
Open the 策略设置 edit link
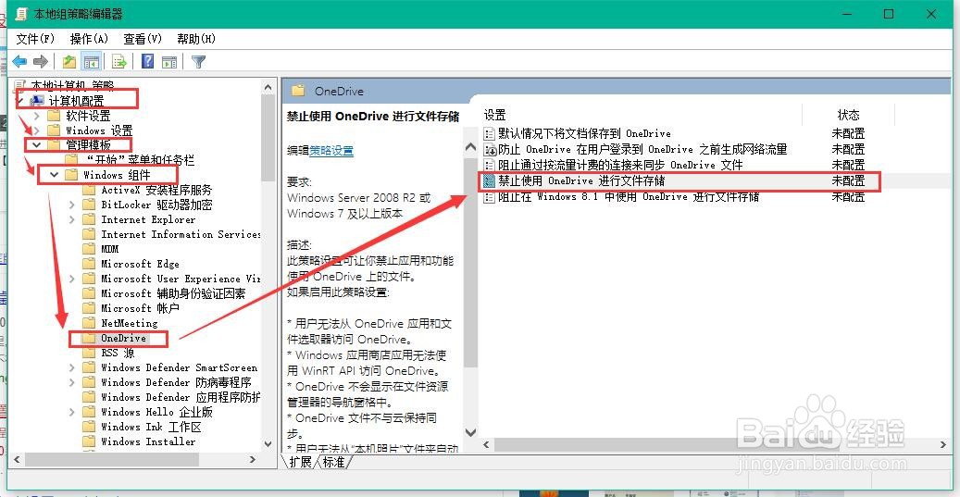pyautogui.click(x=331, y=151)
